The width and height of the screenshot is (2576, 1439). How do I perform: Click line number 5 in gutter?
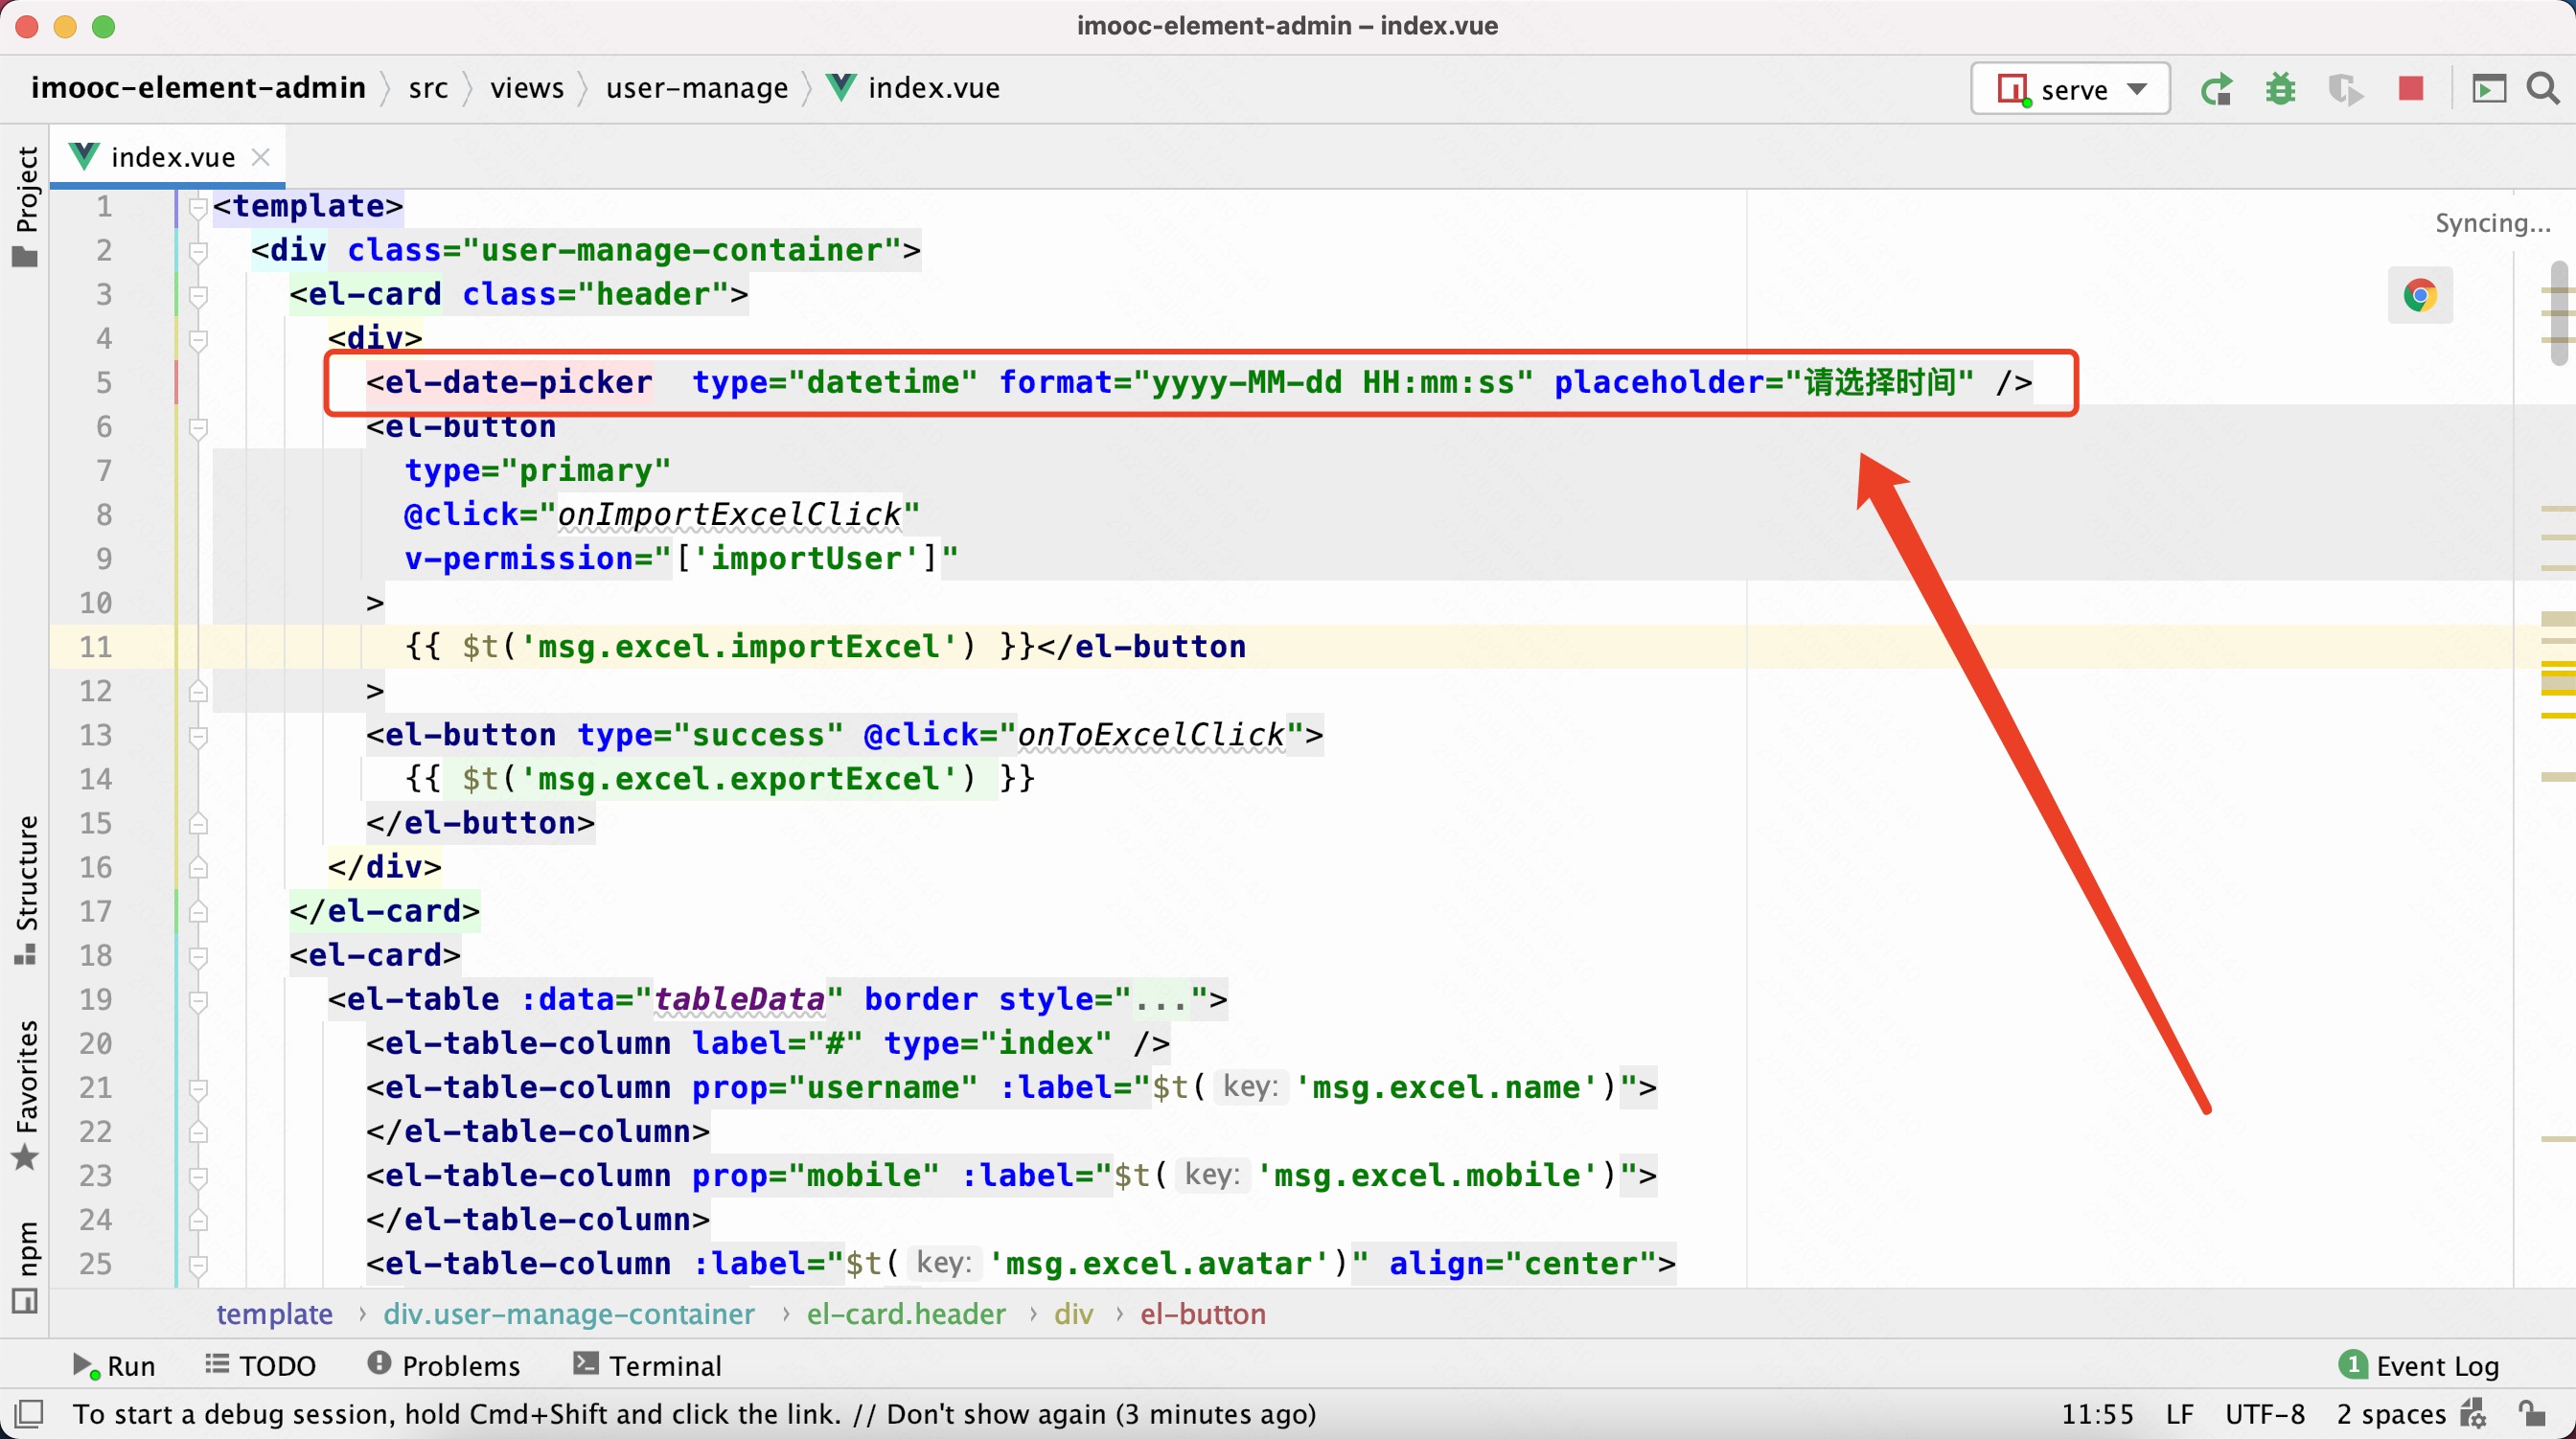pos(104,383)
